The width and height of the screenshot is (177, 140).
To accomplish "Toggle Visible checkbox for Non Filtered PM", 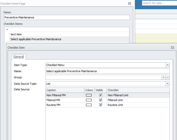I will (101, 95).
